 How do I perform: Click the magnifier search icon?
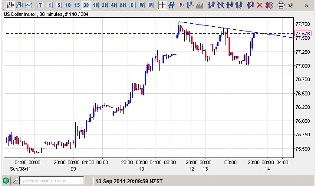[15, 180]
